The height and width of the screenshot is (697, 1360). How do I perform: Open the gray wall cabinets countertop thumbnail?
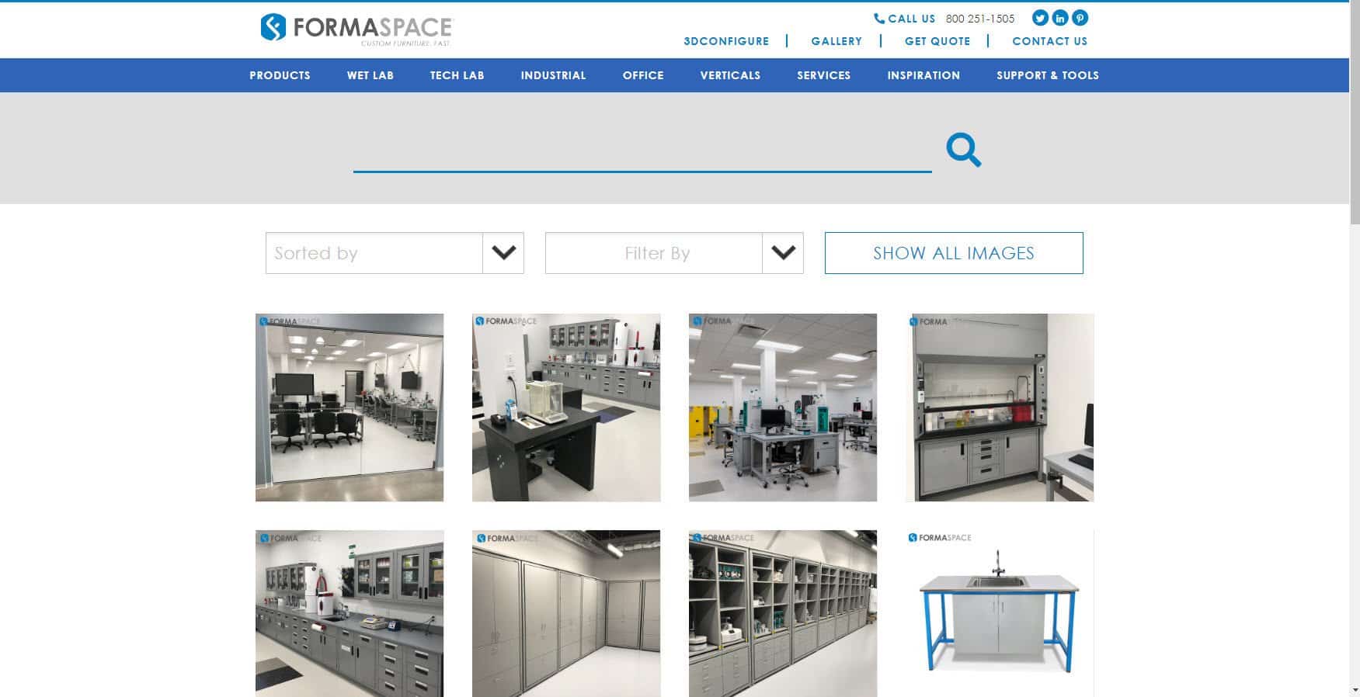pos(350,613)
